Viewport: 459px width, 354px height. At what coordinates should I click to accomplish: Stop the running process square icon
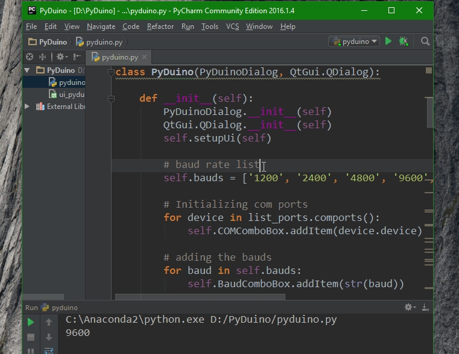(30, 337)
